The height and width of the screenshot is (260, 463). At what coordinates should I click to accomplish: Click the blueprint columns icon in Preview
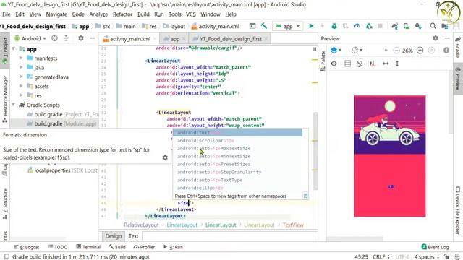(347, 64)
